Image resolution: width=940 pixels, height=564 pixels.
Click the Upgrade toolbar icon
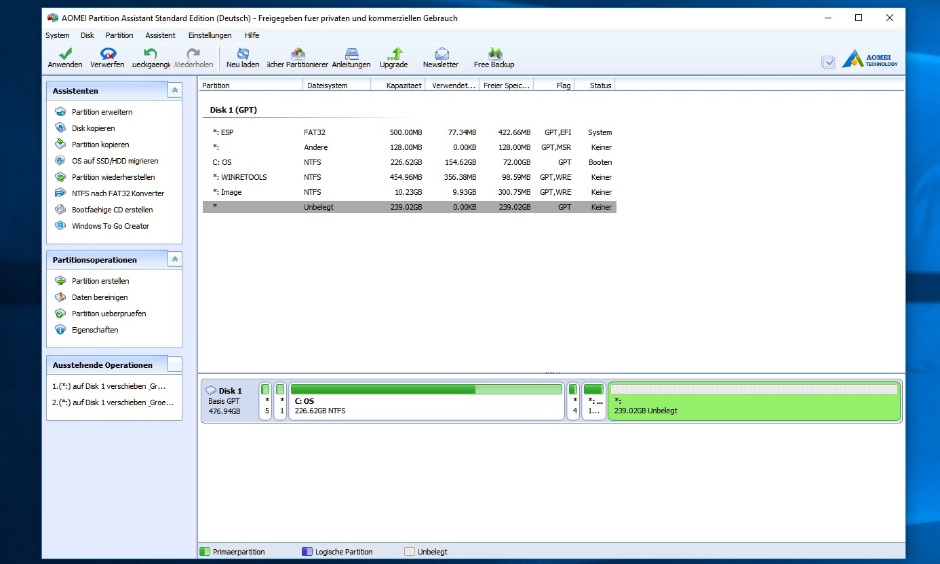click(x=393, y=58)
